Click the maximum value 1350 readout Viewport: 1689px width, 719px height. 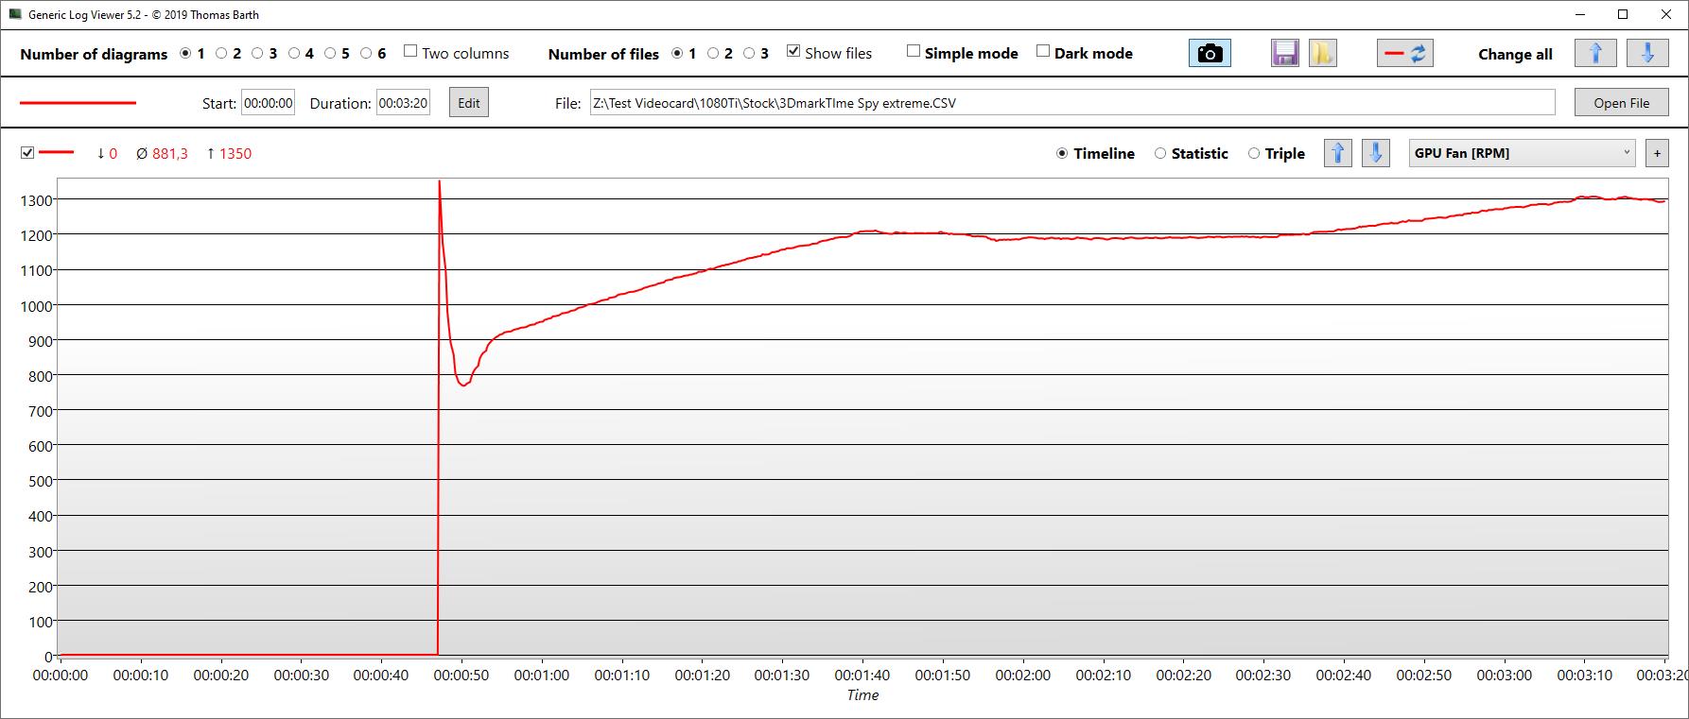229,154
